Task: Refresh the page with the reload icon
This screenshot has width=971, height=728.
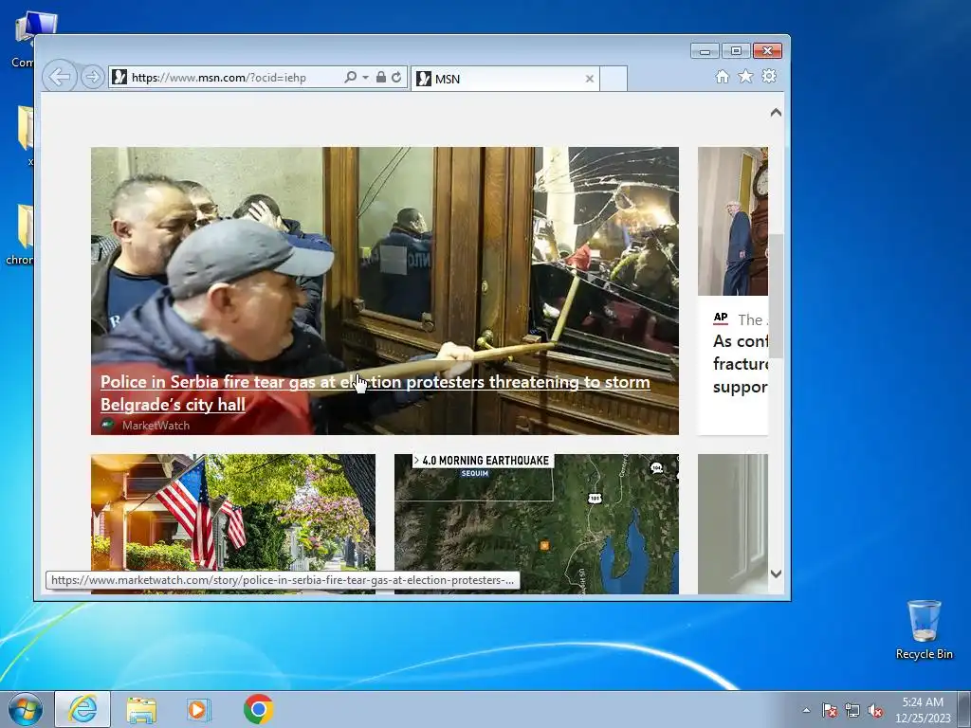Action: point(396,78)
